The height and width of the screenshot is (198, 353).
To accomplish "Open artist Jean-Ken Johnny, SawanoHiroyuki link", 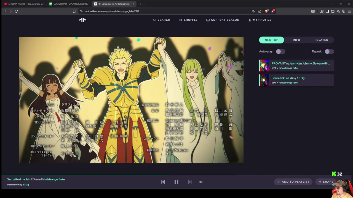I will click(309, 64).
